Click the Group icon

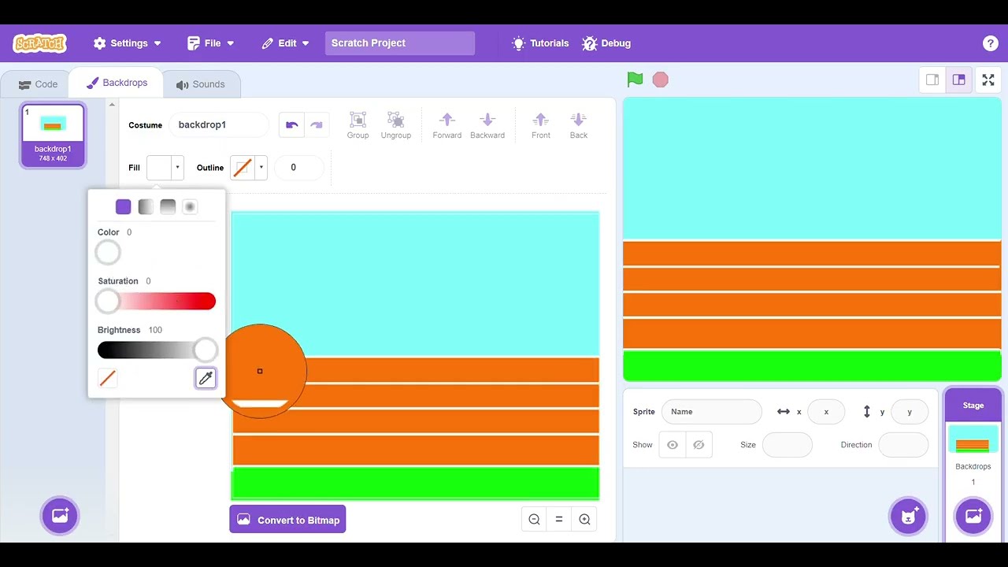point(358,125)
